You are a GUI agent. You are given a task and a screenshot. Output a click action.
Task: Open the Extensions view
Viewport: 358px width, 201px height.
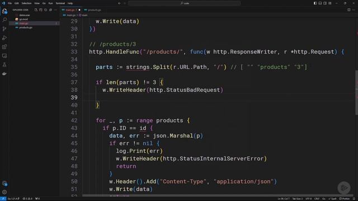click(4, 47)
